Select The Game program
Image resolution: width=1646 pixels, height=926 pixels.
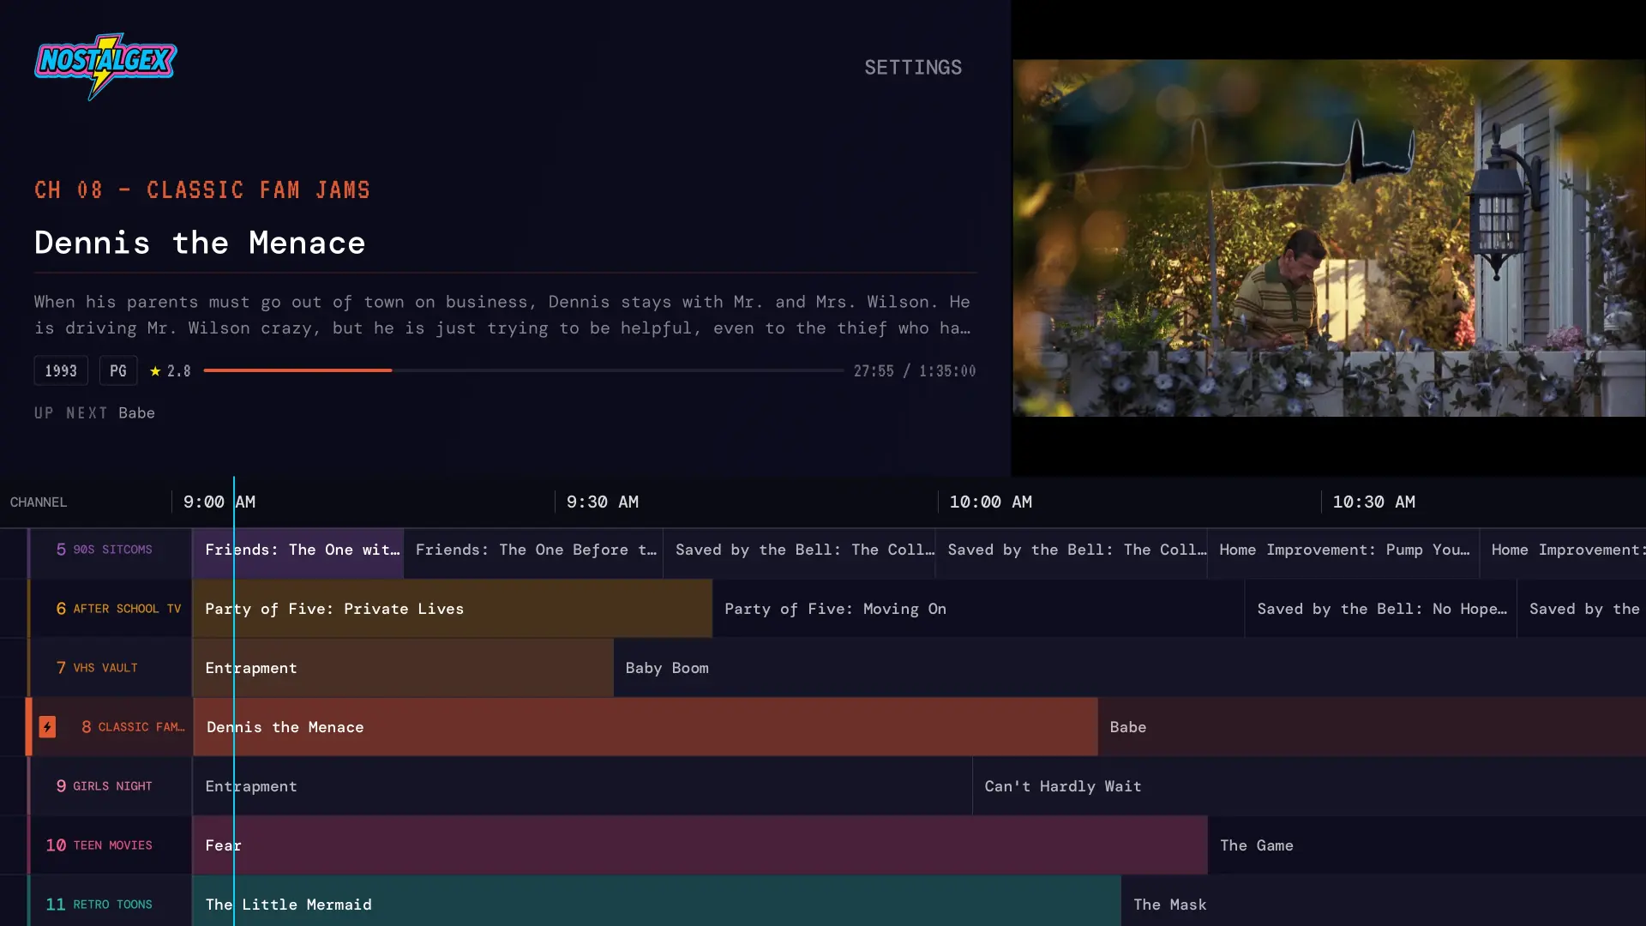[x=1427, y=845]
